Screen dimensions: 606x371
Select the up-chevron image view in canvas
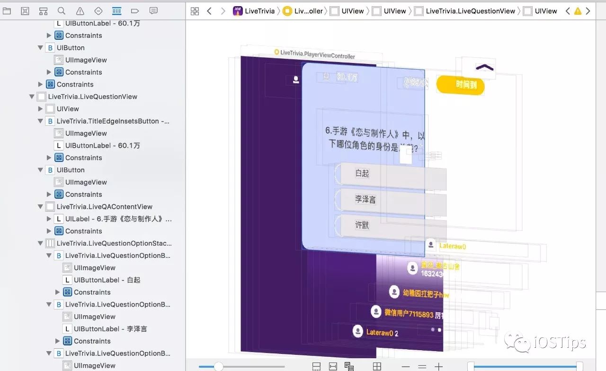(x=479, y=68)
